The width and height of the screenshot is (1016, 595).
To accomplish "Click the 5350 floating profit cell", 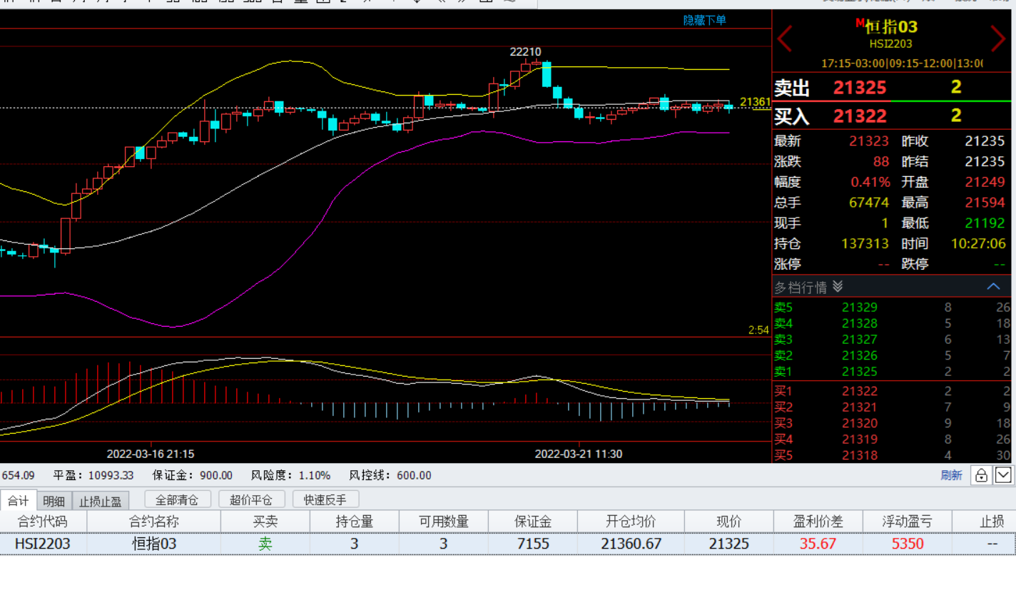I will point(908,544).
